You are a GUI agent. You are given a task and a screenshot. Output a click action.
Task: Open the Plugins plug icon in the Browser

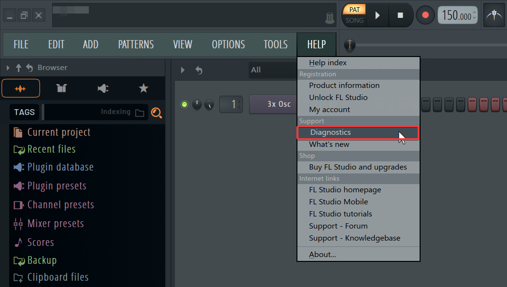click(x=103, y=88)
